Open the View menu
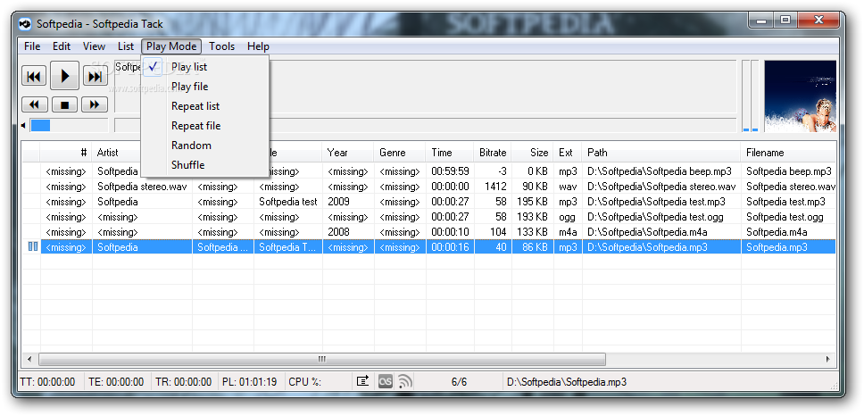 point(95,46)
